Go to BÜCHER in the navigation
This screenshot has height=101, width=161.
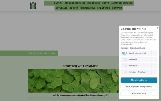(x=74, y=8)
